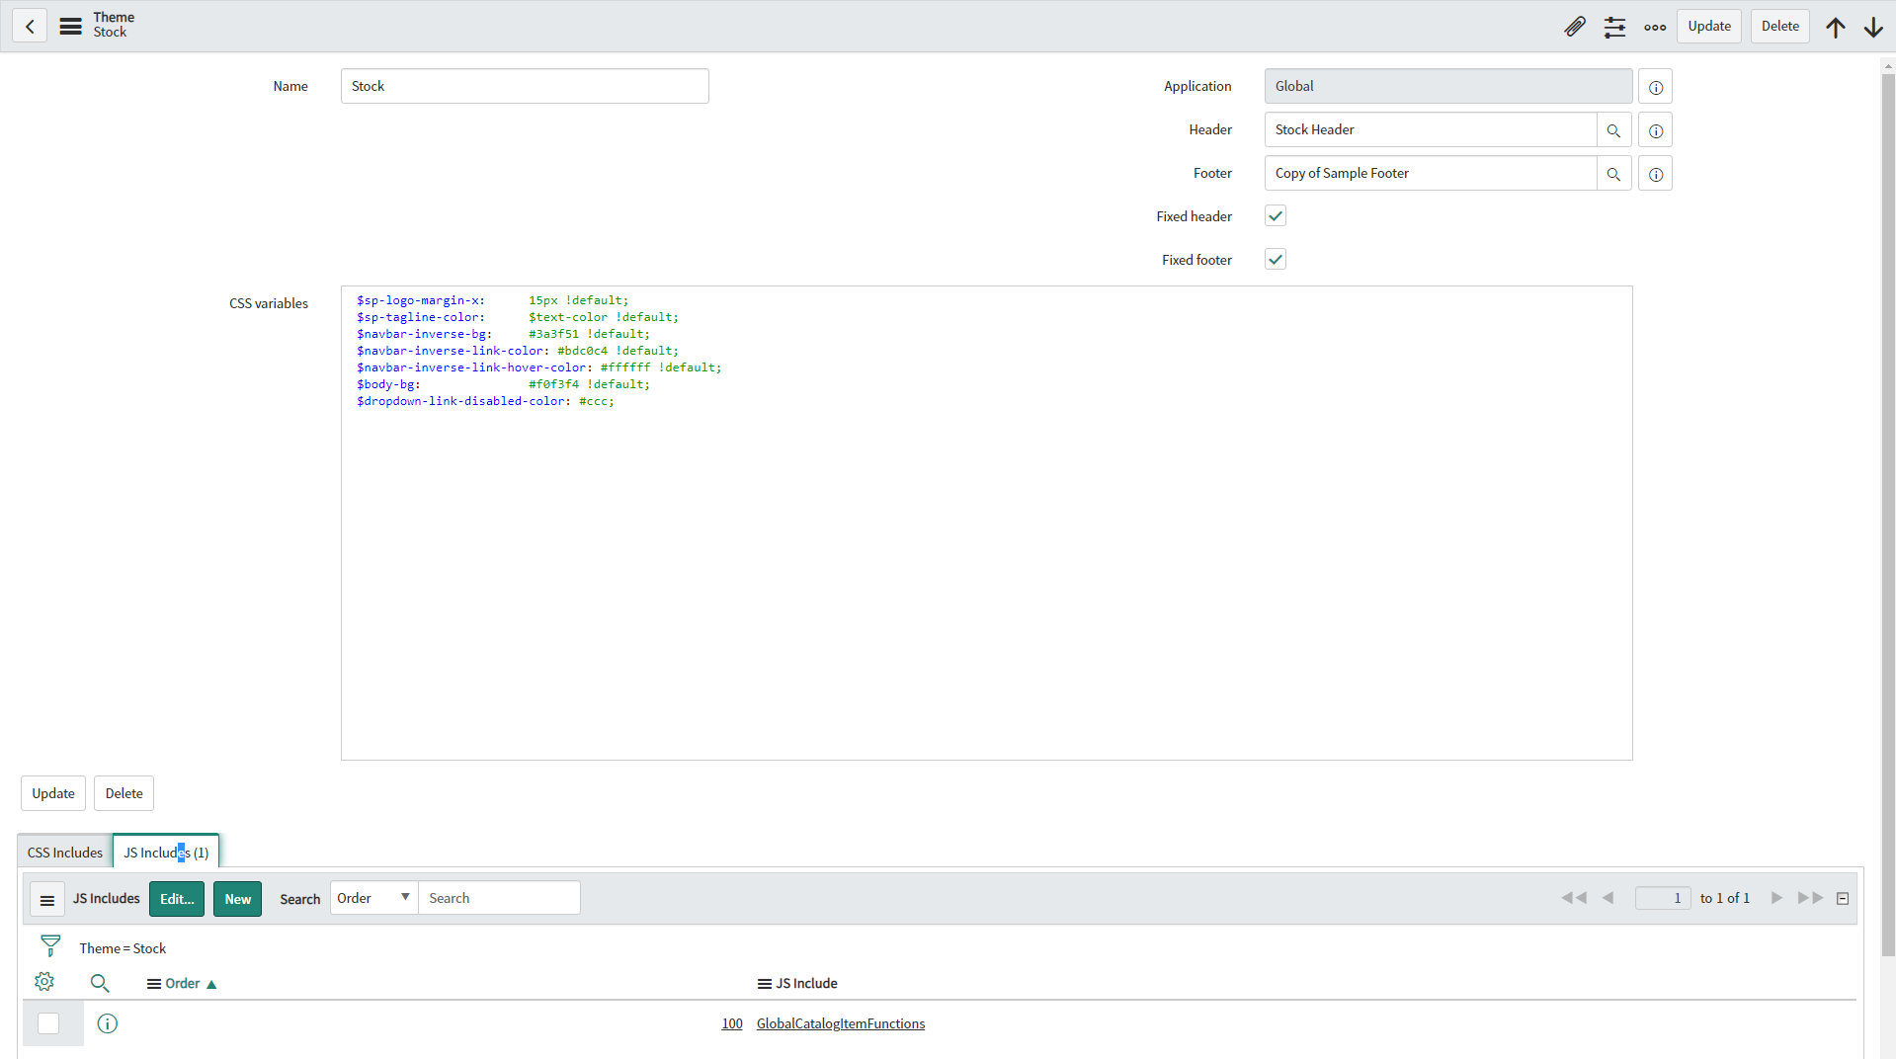
Task: Open more options three-dots icon
Action: 1656,27
